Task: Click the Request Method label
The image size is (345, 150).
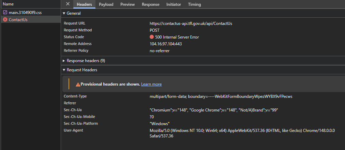Action: tap(78, 30)
